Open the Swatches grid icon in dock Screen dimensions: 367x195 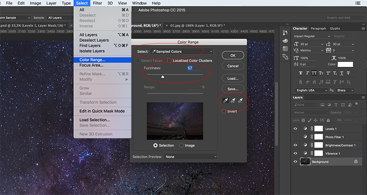pos(285,49)
